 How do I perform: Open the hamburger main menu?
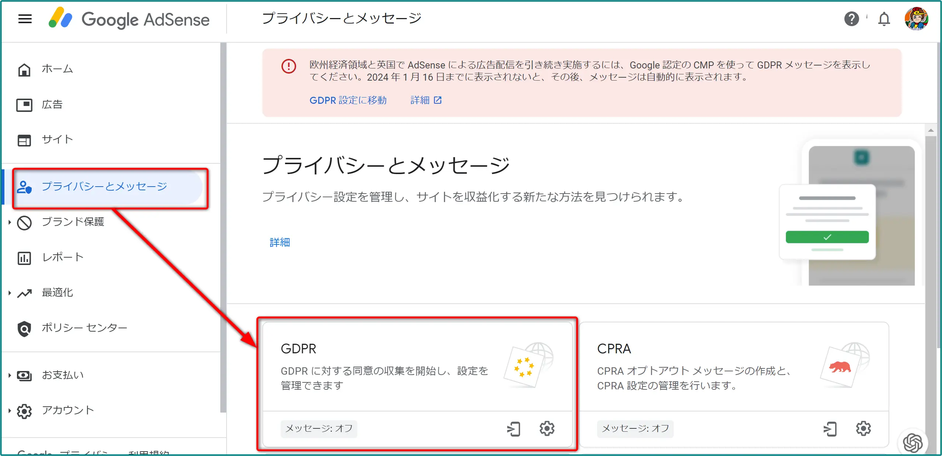(25, 19)
